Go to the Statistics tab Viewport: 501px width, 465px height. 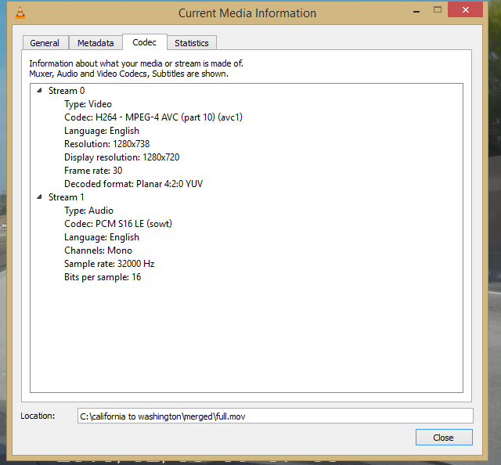[x=192, y=43]
